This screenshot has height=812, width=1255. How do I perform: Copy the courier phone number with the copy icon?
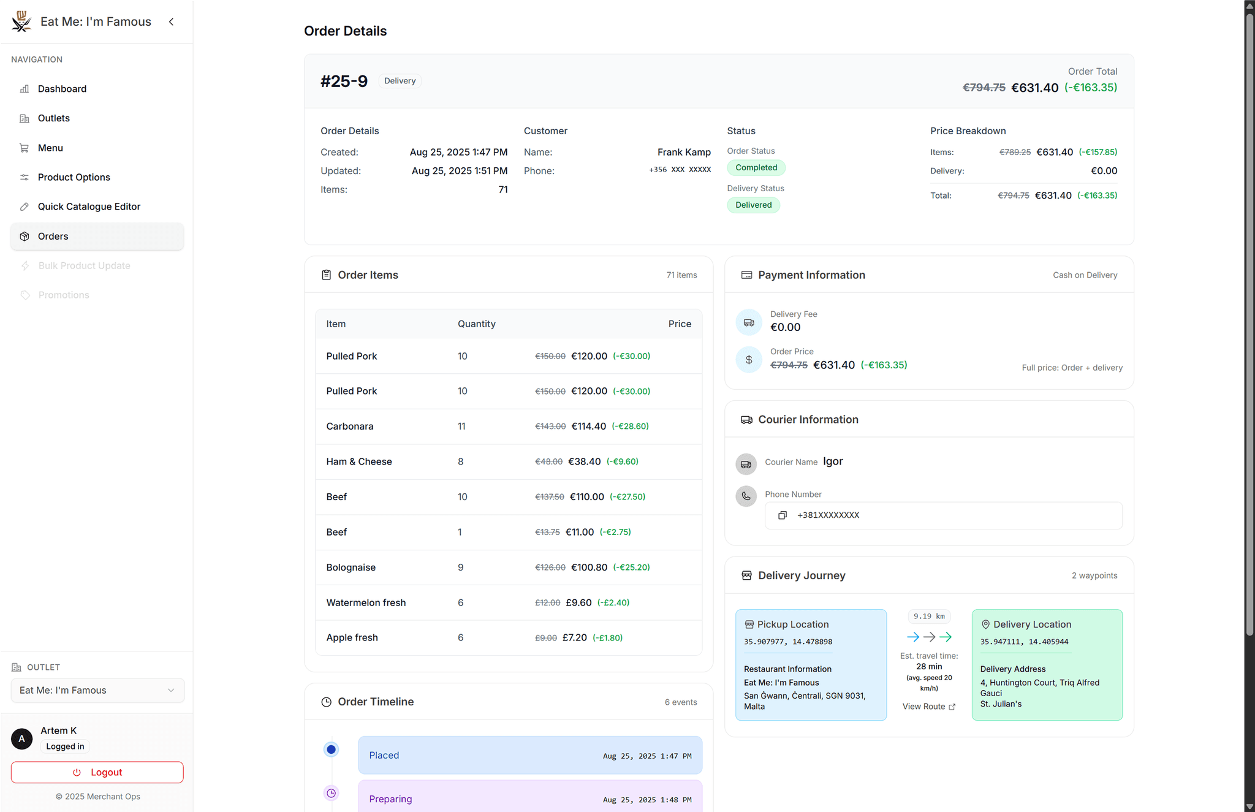click(783, 515)
